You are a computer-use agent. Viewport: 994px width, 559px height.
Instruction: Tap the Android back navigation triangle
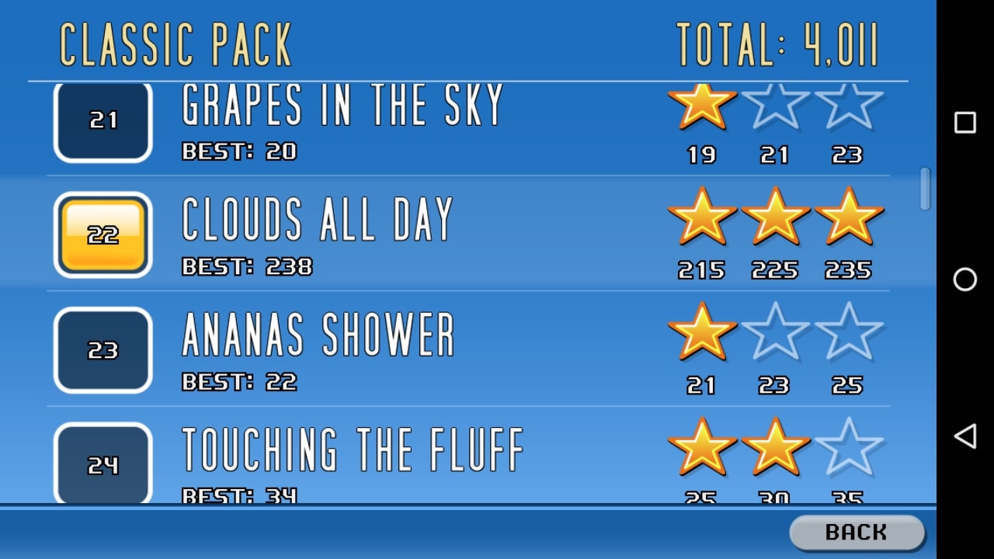click(964, 436)
